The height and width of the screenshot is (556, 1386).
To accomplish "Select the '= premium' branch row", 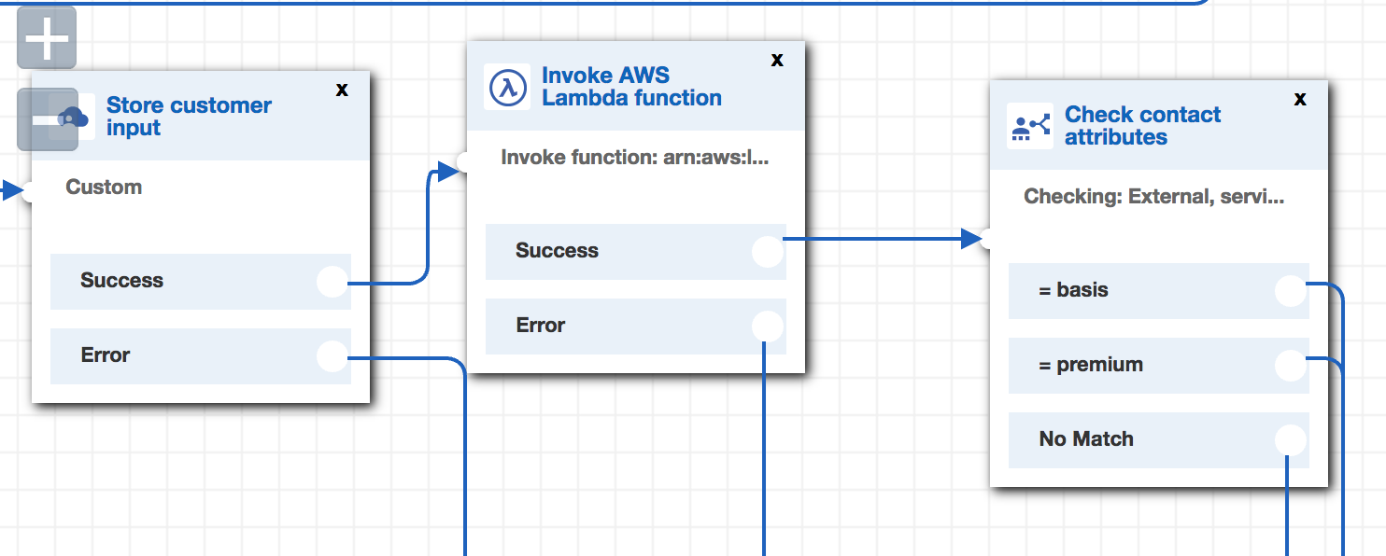I will click(1158, 366).
